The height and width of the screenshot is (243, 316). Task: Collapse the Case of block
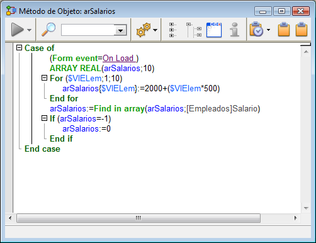19,48
